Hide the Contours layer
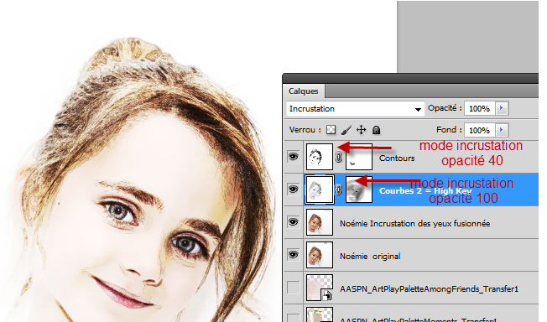This screenshot has width=547, height=322. tap(293, 157)
